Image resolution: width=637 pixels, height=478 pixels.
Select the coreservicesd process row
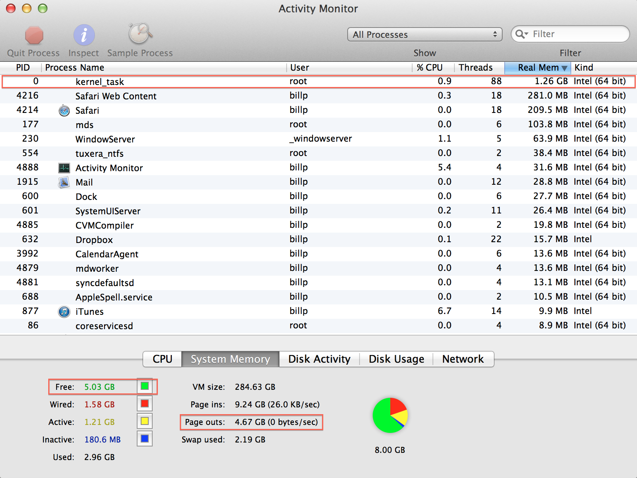click(x=318, y=326)
